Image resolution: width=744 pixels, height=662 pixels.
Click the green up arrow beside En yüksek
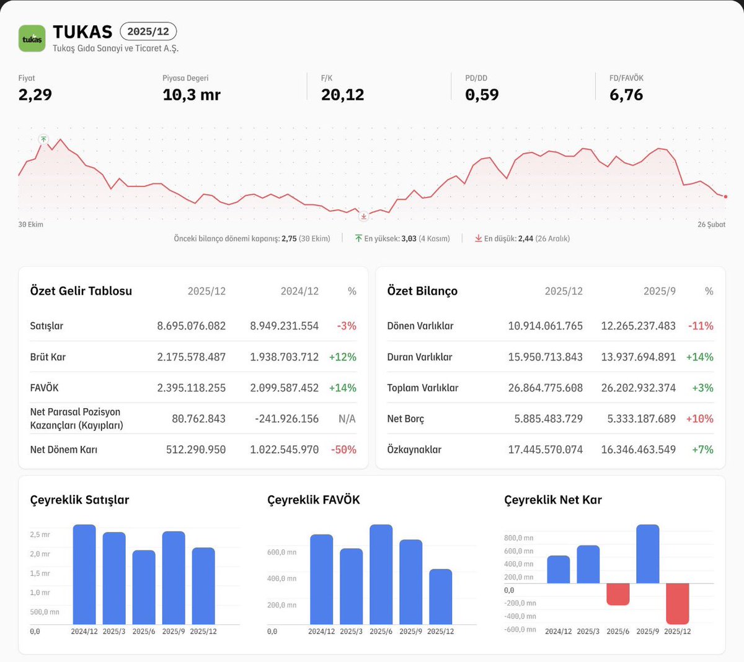coord(358,238)
